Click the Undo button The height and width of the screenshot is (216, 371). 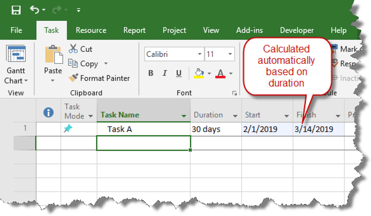click(34, 10)
